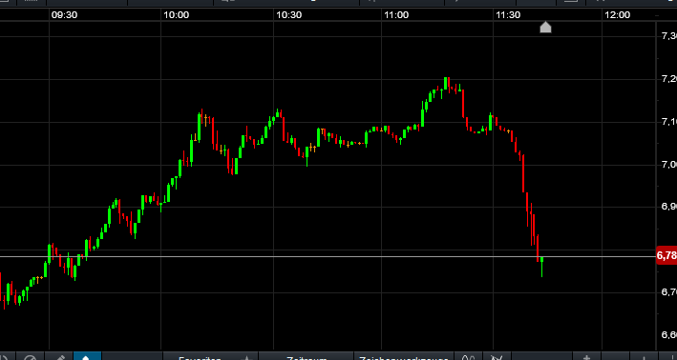The height and width of the screenshot is (360, 677).
Task: Click the 10:00 time axis label
Action: coord(176,15)
